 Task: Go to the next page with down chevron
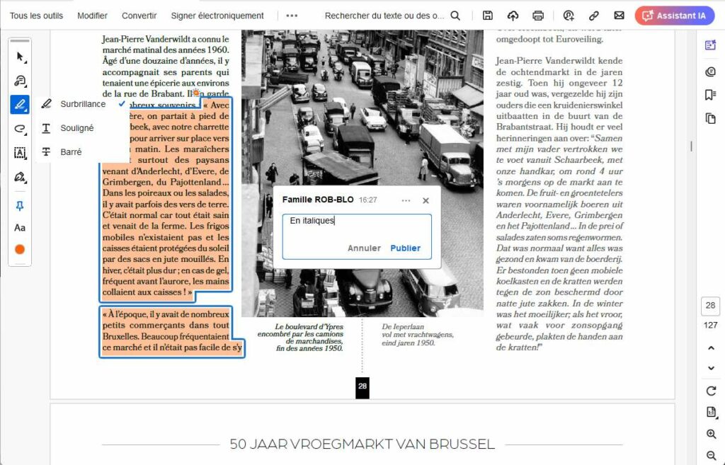(711, 369)
